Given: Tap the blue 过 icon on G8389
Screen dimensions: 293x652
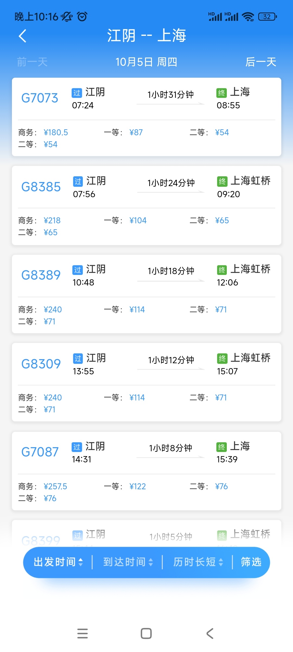Looking at the screenshot, I should coord(78,270).
